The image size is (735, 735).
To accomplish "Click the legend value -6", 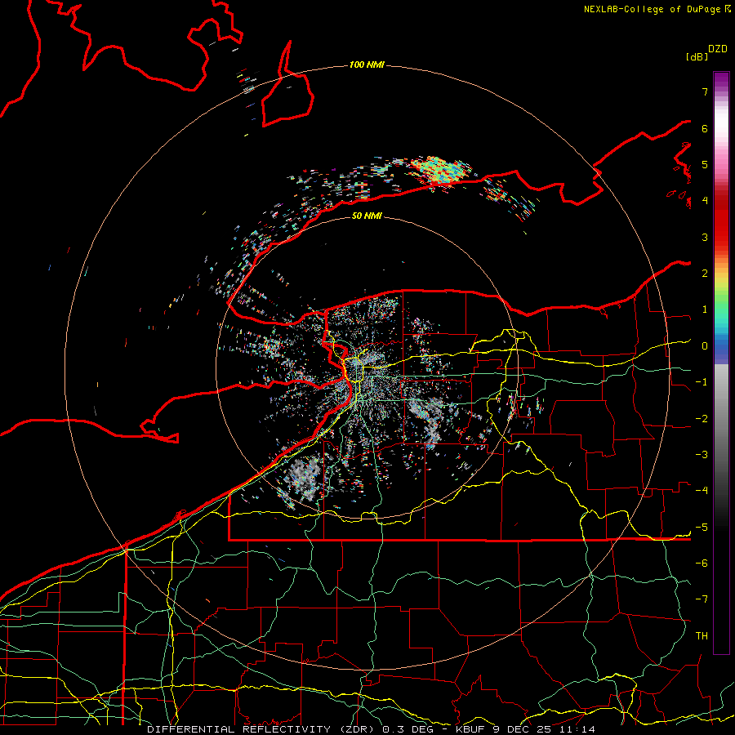I will pos(702,563).
